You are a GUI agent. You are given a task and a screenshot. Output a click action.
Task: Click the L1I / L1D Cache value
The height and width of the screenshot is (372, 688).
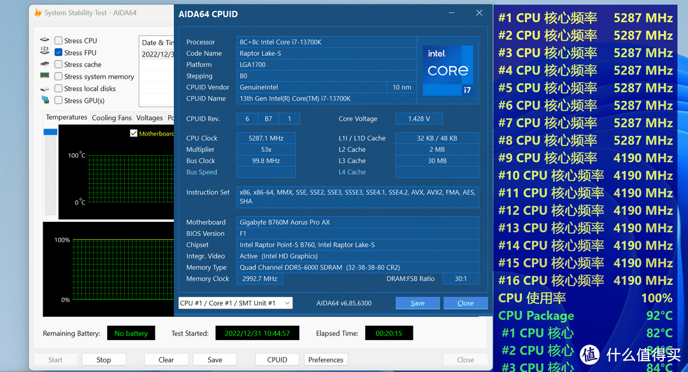437,138
